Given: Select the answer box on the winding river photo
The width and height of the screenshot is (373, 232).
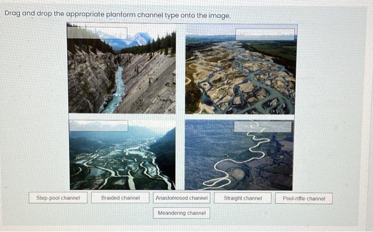Looking at the screenshot, I should 263,127.
